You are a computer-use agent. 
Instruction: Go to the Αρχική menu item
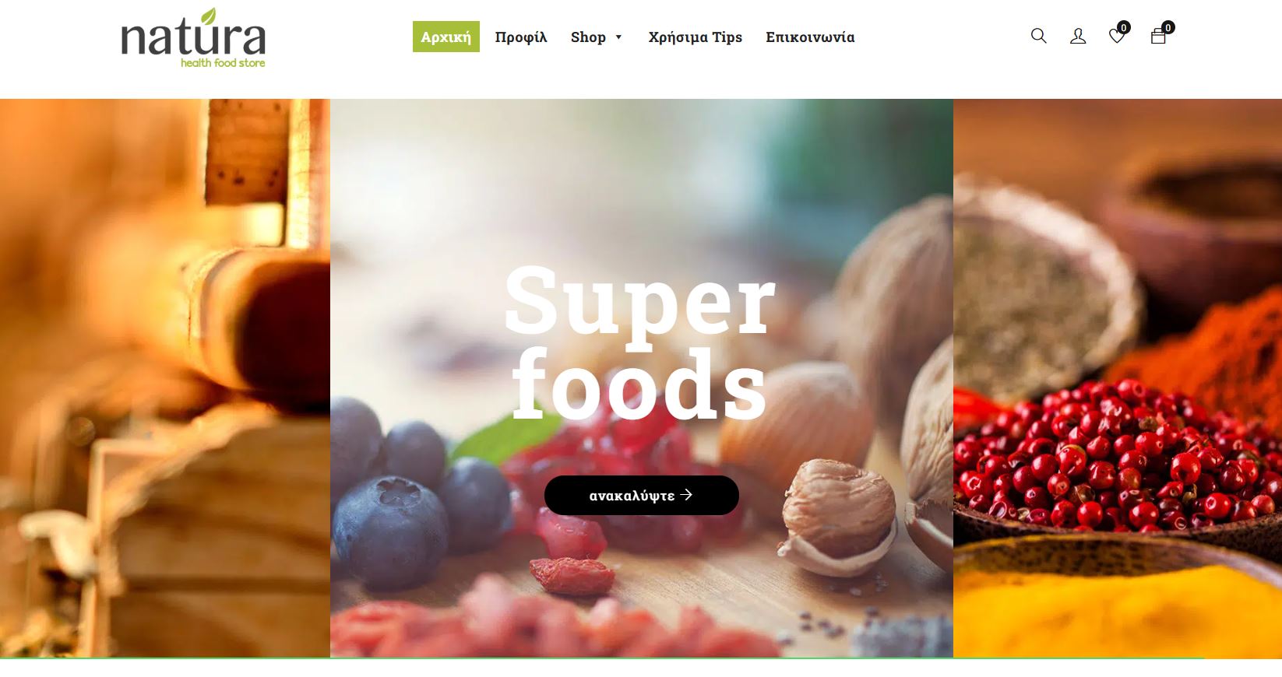[x=446, y=37]
